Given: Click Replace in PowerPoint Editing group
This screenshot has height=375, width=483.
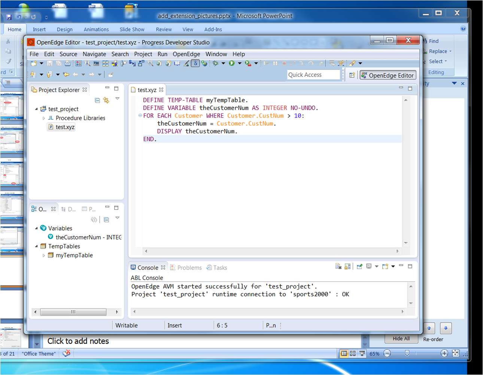Looking at the screenshot, I should [437, 51].
